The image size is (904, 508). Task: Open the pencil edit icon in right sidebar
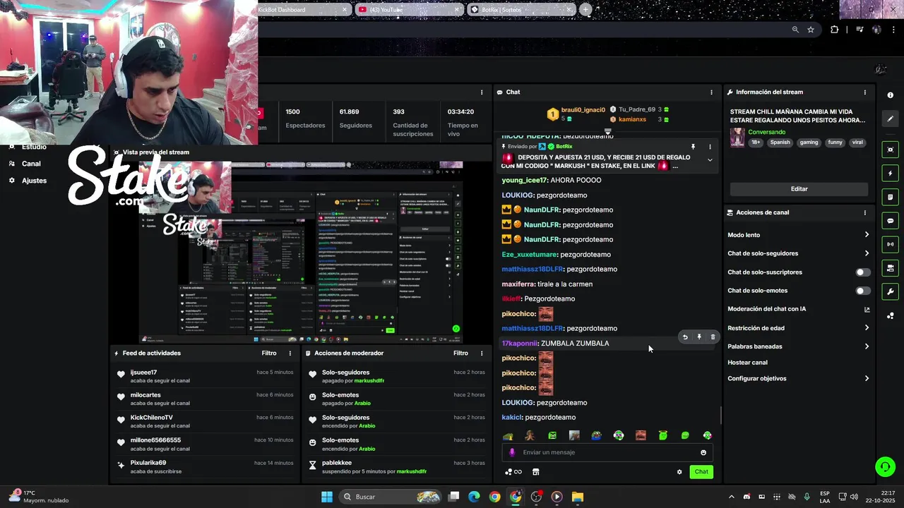891,119
